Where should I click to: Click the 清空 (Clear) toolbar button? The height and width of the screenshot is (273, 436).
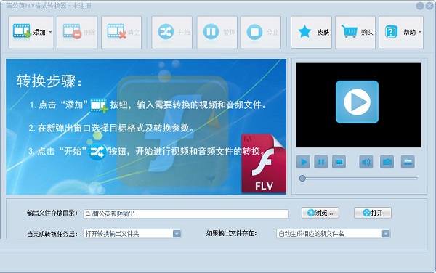coord(121,32)
